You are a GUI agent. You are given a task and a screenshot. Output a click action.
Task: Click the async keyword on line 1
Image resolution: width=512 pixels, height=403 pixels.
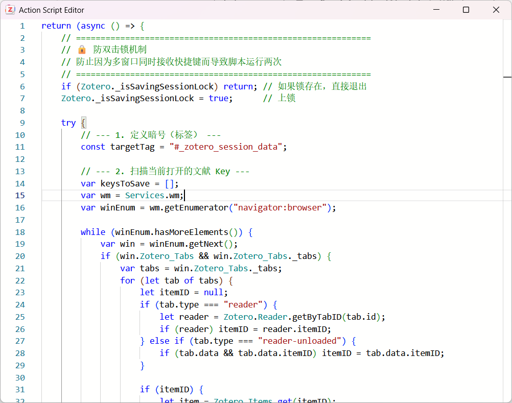(x=93, y=26)
